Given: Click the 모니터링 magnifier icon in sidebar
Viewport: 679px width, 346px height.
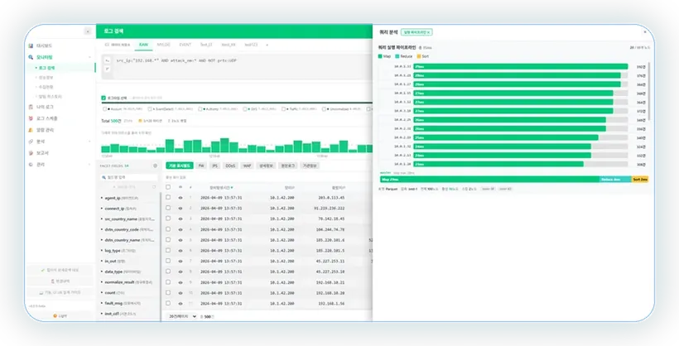Looking at the screenshot, I should click(x=31, y=57).
